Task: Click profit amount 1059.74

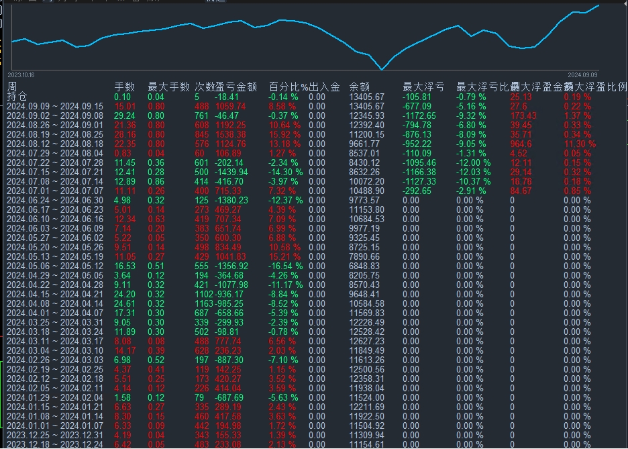Action: (x=230, y=107)
